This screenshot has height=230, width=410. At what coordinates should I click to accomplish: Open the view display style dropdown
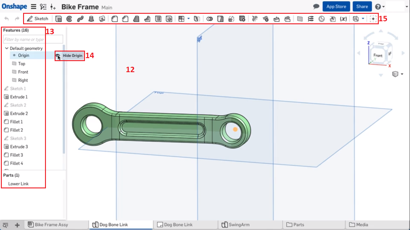(402, 74)
